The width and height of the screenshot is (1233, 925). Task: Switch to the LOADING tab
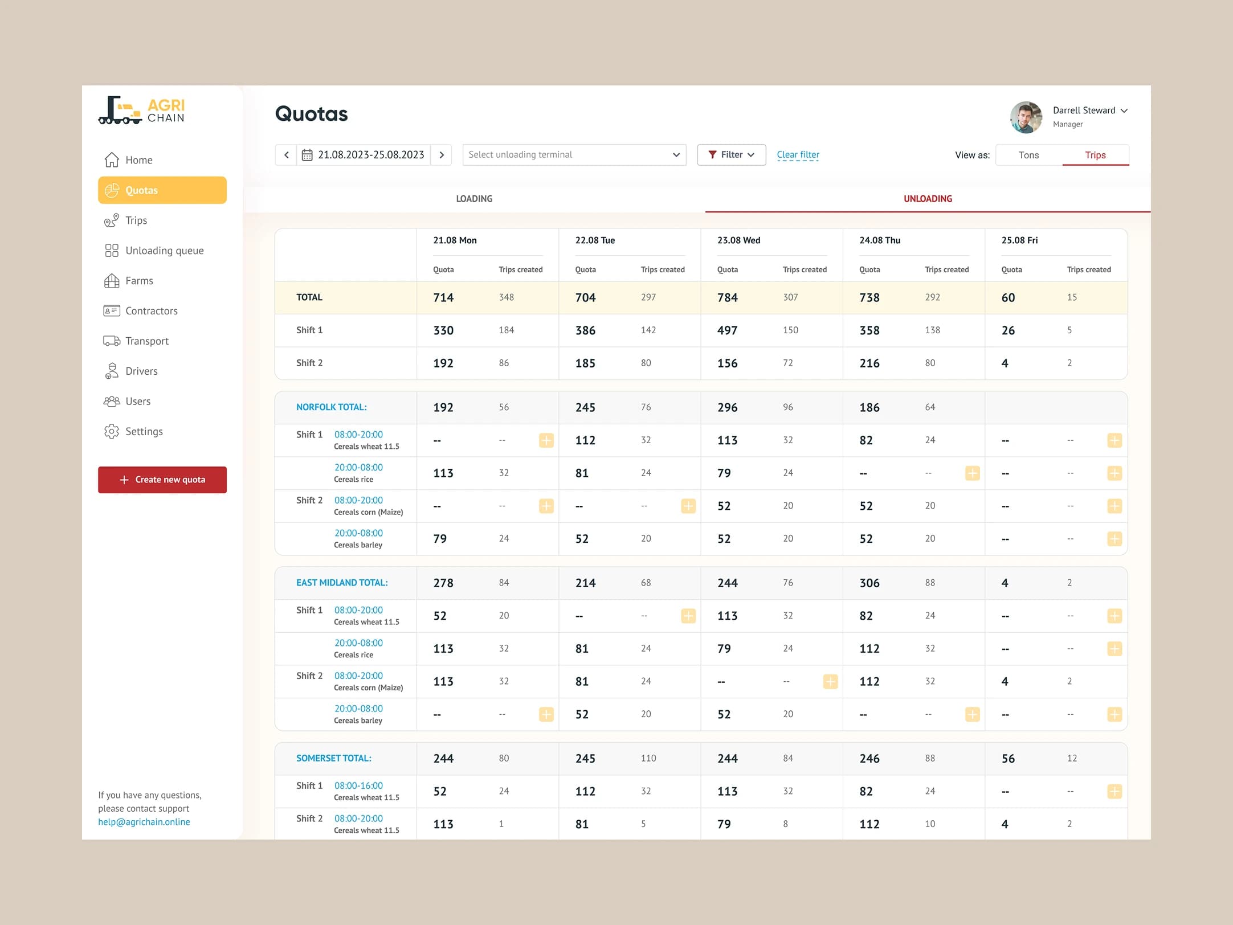(474, 199)
